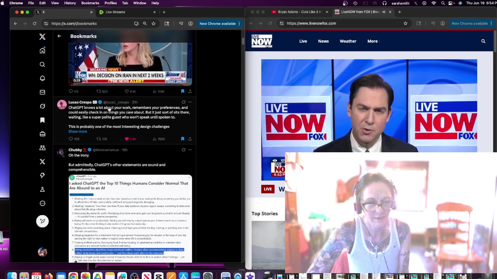
Task: Open Chrome menu dots in left window
Action: (x=239, y=24)
